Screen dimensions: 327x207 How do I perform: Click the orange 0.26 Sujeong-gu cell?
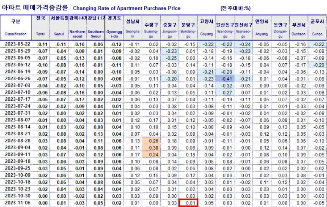(151, 141)
